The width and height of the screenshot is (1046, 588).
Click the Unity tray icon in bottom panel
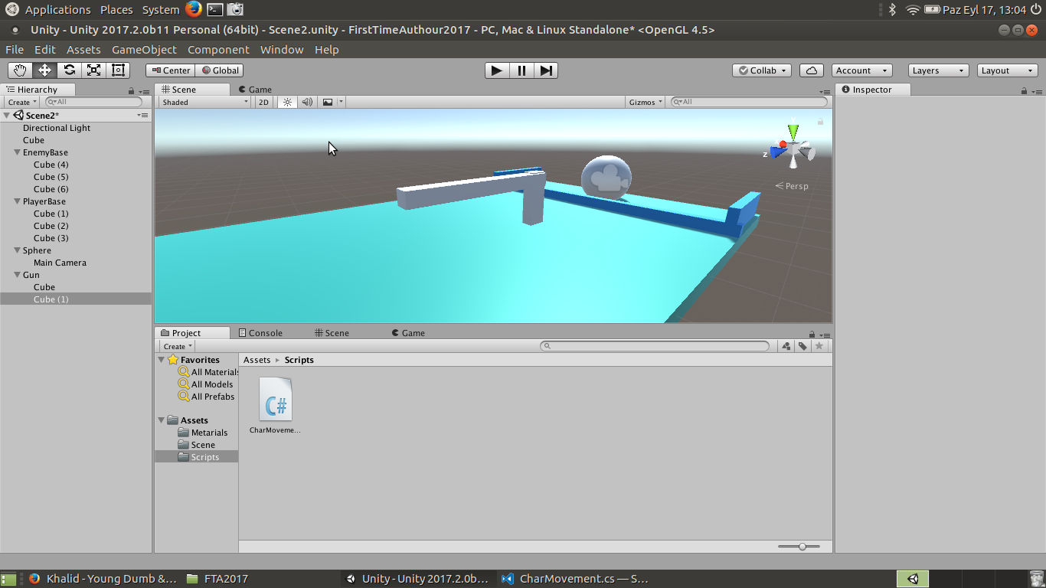tap(913, 579)
